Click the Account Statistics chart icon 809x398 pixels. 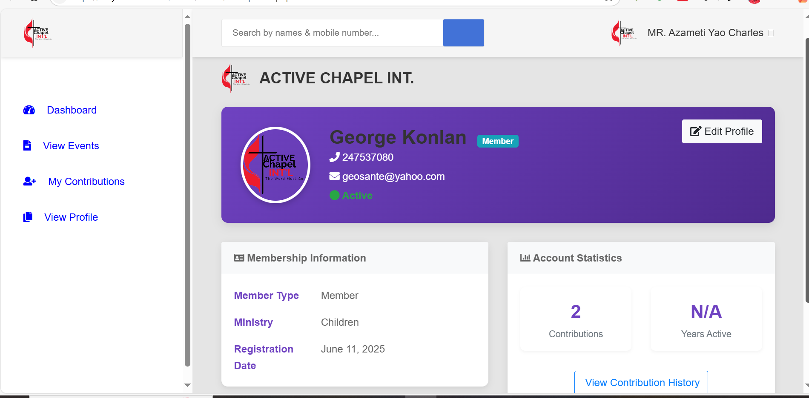coord(525,258)
